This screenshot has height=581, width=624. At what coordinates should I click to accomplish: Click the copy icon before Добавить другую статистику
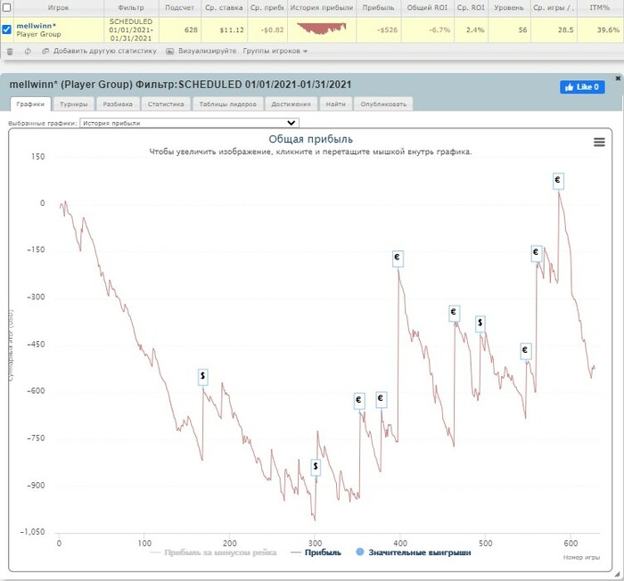(x=45, y=52)
